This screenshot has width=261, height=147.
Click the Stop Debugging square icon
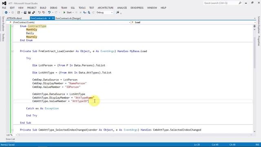[81, 13]
